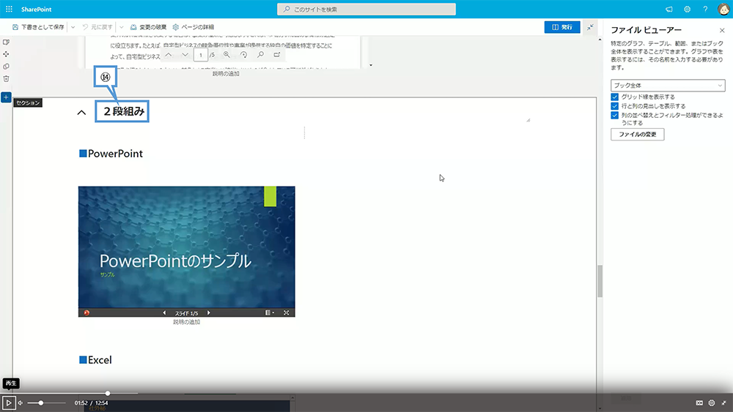Click the duplicate section icon in left rail

[x=6, y=67]
